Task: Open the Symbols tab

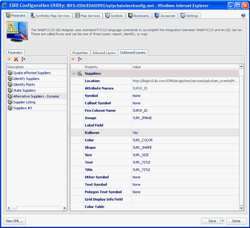Action: click(x=114, y=16)
